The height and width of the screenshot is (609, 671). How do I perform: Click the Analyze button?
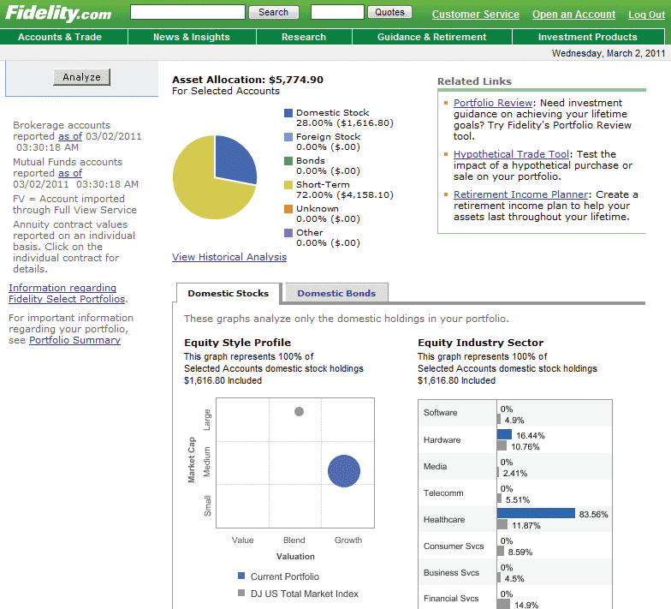click(x=82, y=77)
